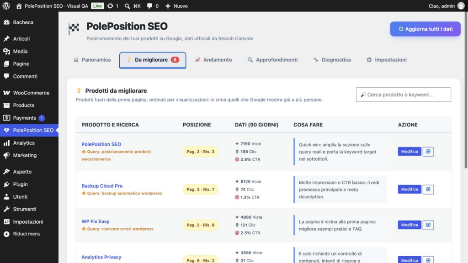
Task: Click Modifica for Backup Cloud Pro row
Action: click(x=409, y=189)
